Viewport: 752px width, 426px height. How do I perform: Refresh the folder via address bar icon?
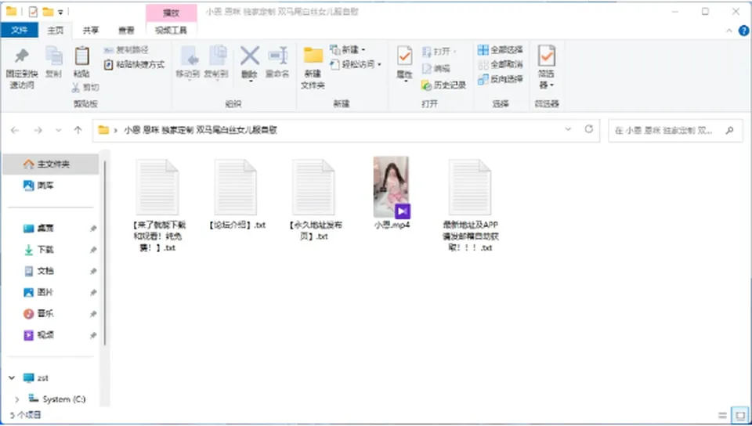pos(588,129)
